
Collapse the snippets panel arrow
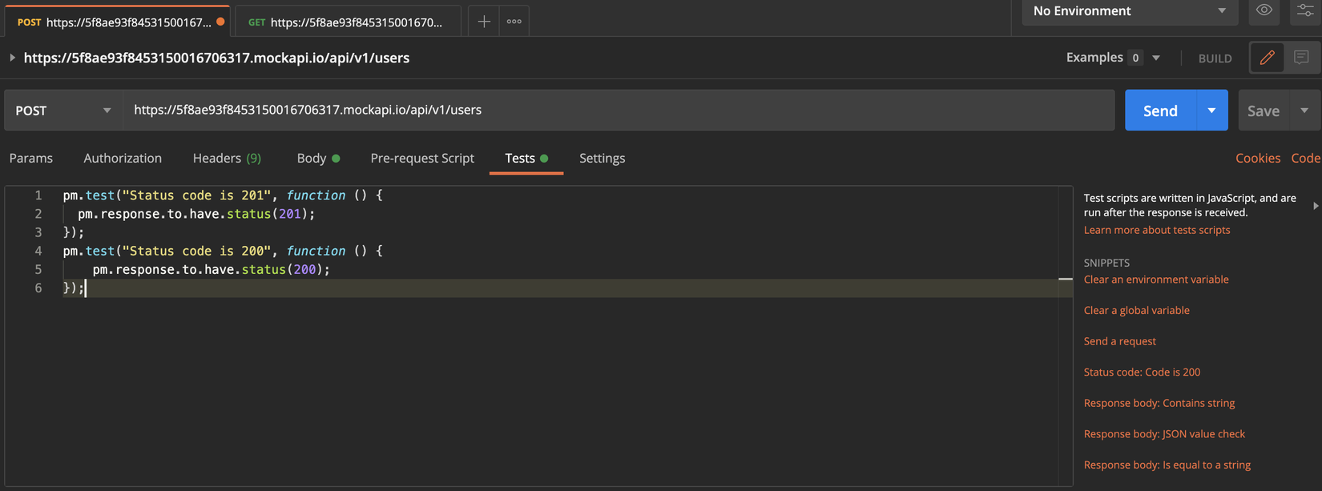(1316, 206)
